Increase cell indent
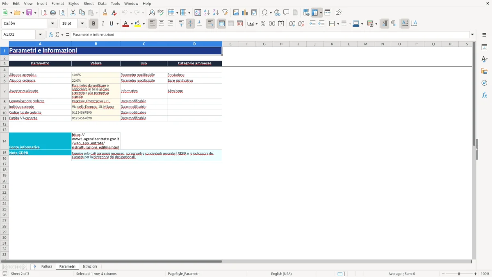Viewport: 492px width, 277px height. coord(312,24)
